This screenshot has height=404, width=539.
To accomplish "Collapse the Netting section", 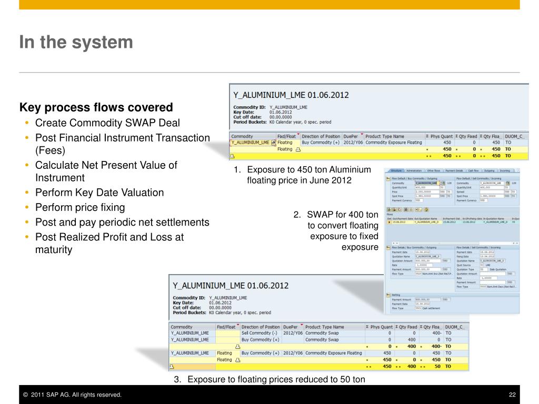I will click(x=388, y=295).
